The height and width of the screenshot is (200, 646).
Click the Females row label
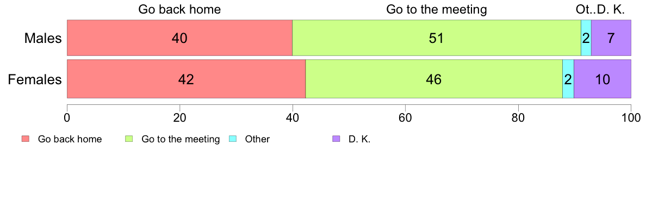coord(35,79)
